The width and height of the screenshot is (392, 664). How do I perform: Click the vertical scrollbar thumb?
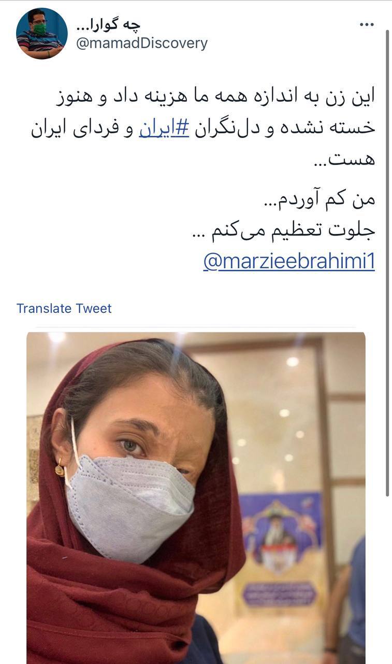[387, 262]
